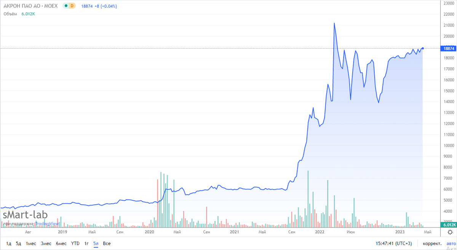Set range to 1г

pos(86,243)
